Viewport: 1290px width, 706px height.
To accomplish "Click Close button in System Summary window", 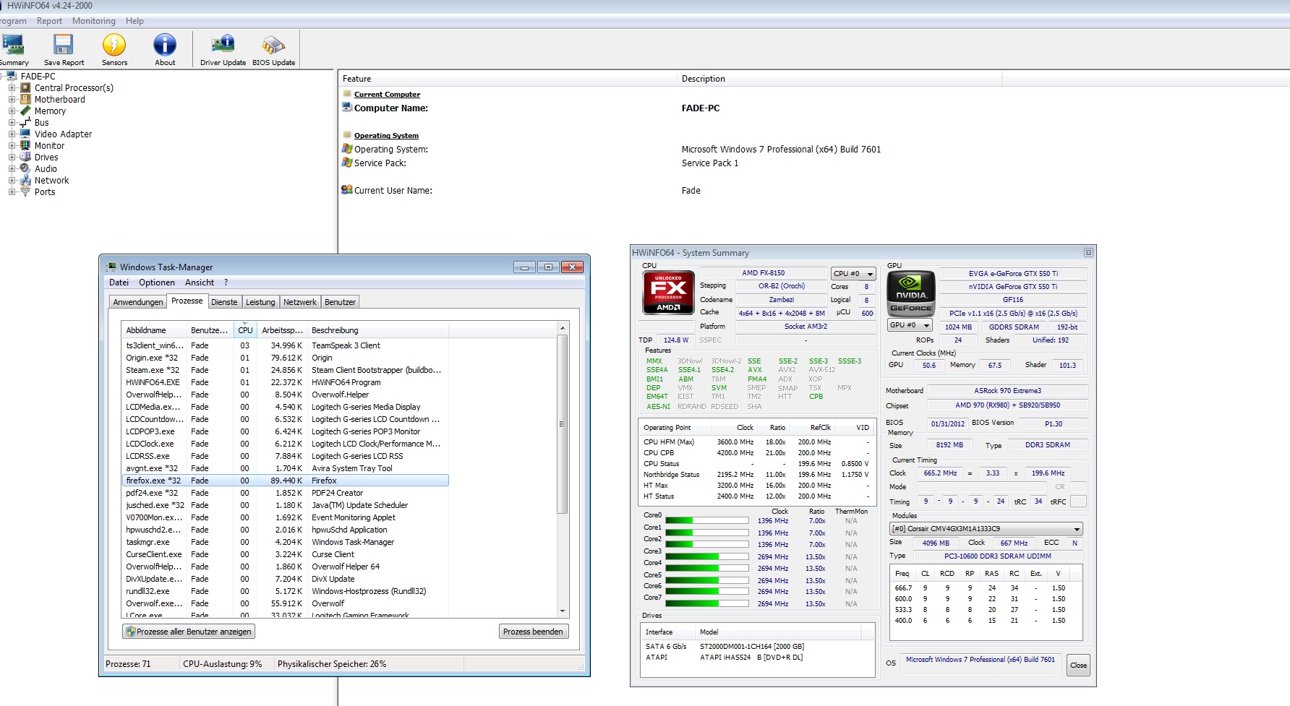I will point(1078,666).
